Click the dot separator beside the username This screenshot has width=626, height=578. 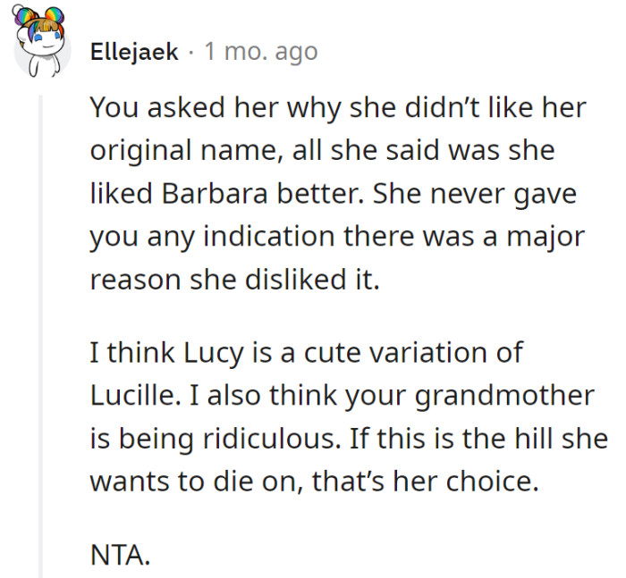click(191, 53)
